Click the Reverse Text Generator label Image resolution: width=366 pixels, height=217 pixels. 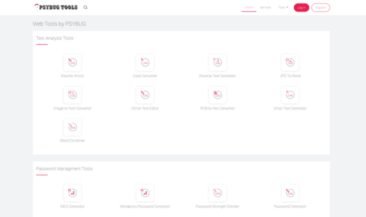tap(218, 76)
